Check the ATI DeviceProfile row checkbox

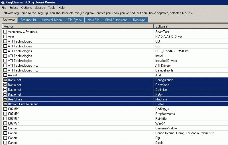coord(5,70)
